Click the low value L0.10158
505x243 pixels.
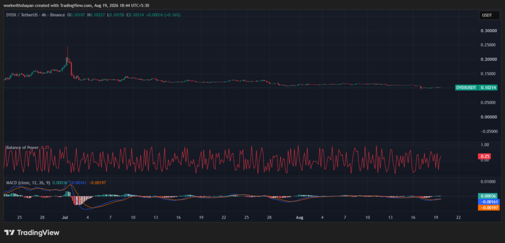coord(116,15)
